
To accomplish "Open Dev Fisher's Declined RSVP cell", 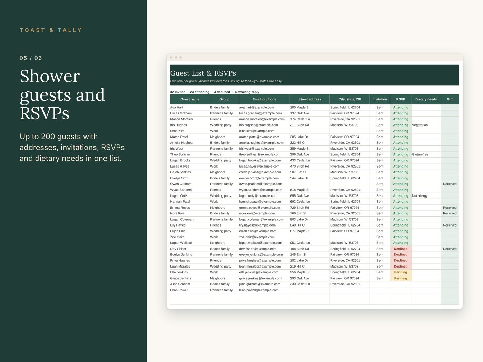I will [x=401, y=249].
